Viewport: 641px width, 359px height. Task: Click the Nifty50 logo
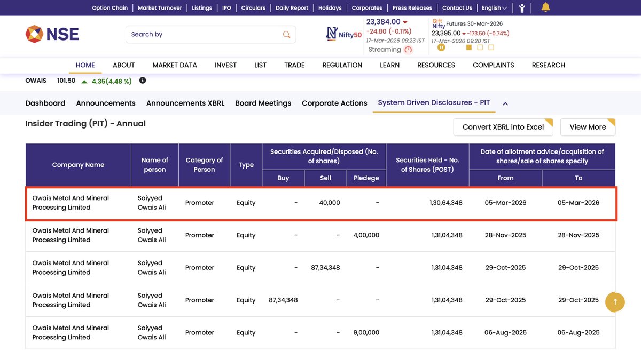pyautogui.click(x=343, y=34)
